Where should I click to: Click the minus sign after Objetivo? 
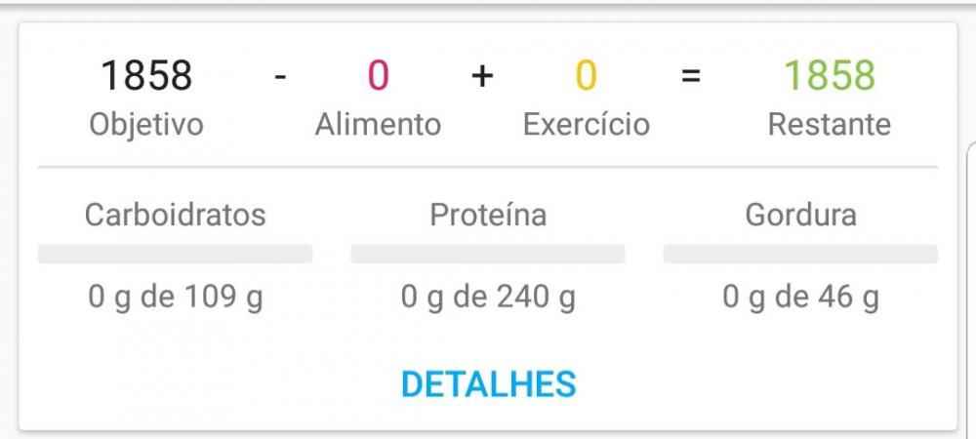pyautogui.click(x=280, y=76)
